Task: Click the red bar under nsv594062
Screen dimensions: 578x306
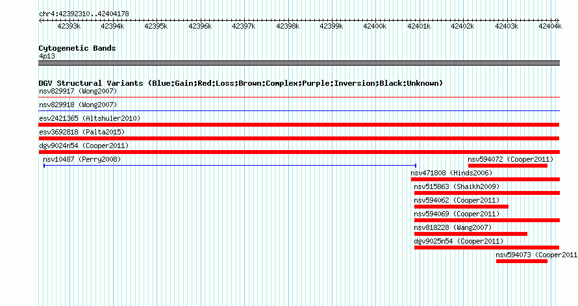Action: click(x=461, y=207)
